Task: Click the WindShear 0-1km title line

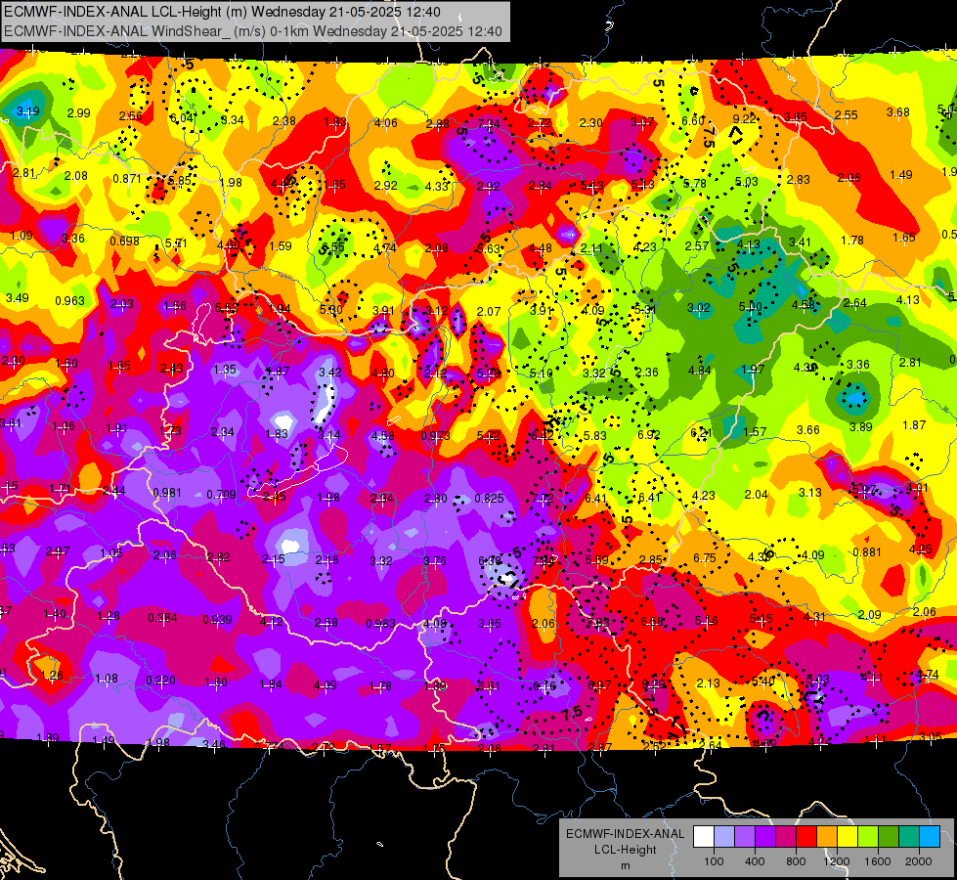Action: 252,31
